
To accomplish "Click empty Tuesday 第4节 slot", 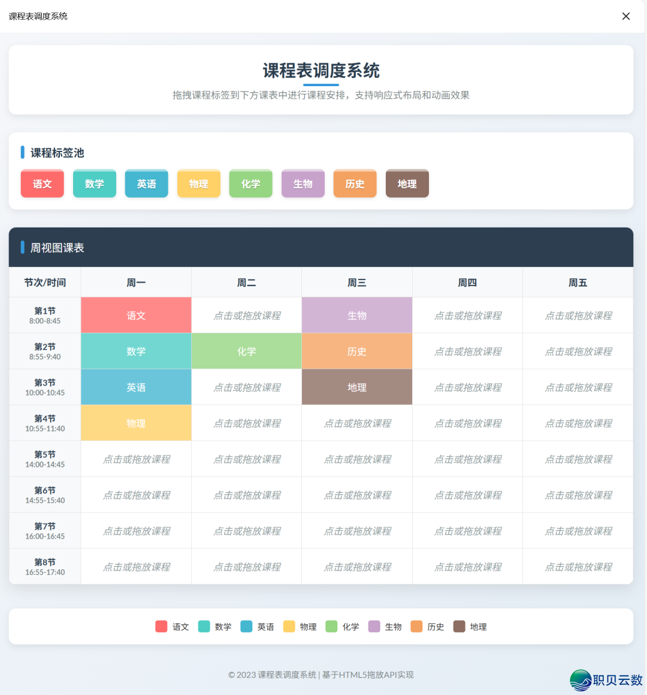I will [247, 423].
